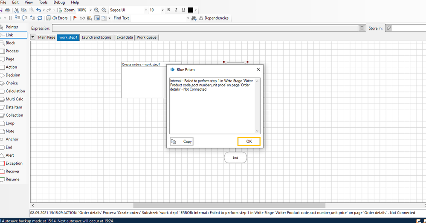This screenshot has width=426, height=223.
Task: Click the Zoom out magnifier icon
Action: point(104,10)
